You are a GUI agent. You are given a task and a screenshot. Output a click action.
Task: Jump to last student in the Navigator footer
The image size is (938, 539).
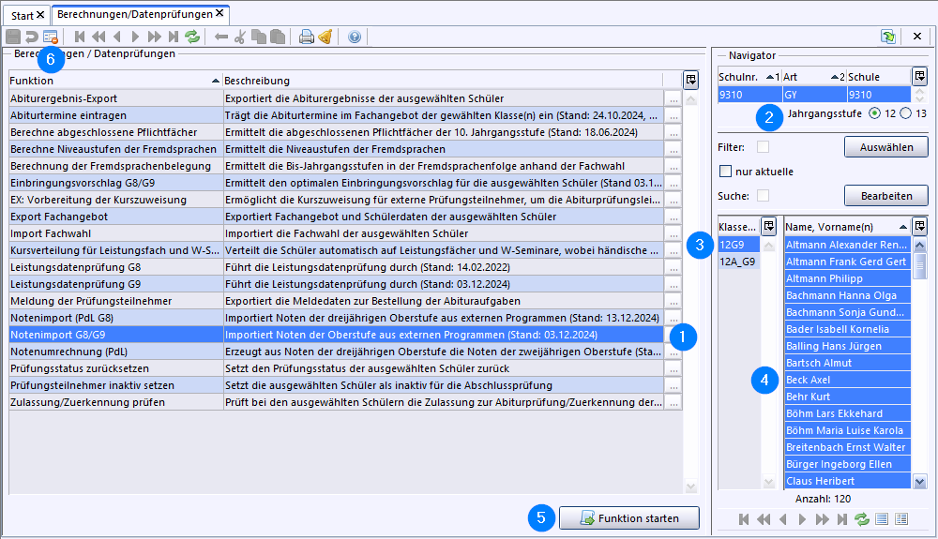click(842, 519)
